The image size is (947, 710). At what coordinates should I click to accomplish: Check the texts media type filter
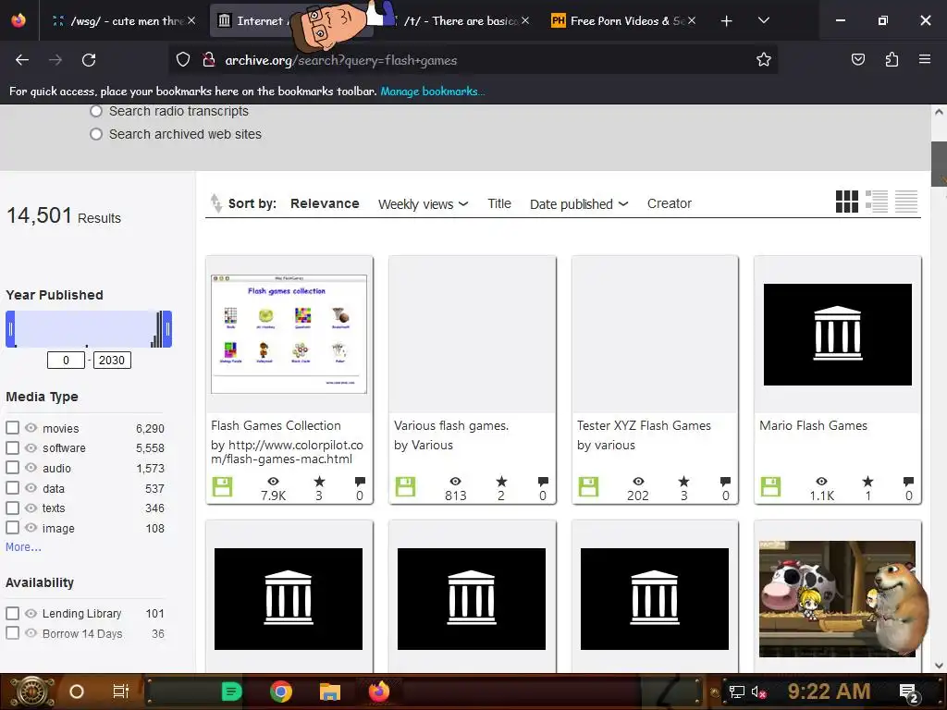click(12, 508)
